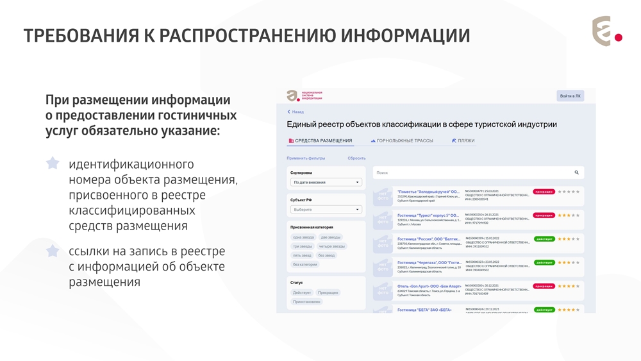Click 'прекращен' badge on Отель Bon Apart
641x361 pixels.
544,286
